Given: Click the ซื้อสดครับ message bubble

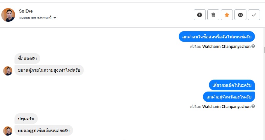Looking at the screenshot, I should [x=27, y=59].
